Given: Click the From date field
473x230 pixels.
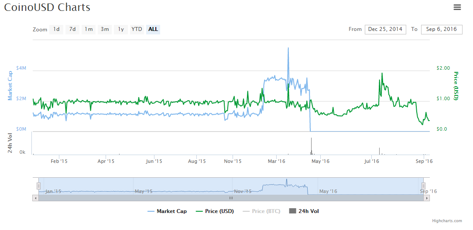Looking at the screenshot, I should (385, 29).
